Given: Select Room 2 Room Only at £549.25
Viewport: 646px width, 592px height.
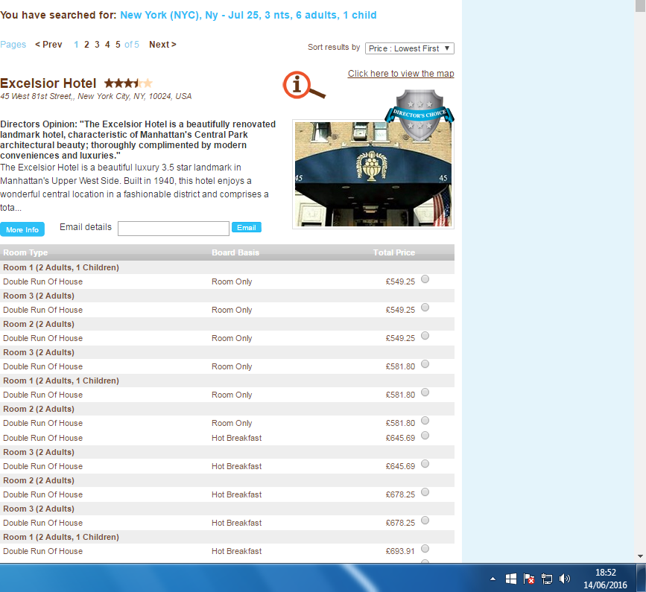Looking at the screenshot, I should (x=425, y=336).
